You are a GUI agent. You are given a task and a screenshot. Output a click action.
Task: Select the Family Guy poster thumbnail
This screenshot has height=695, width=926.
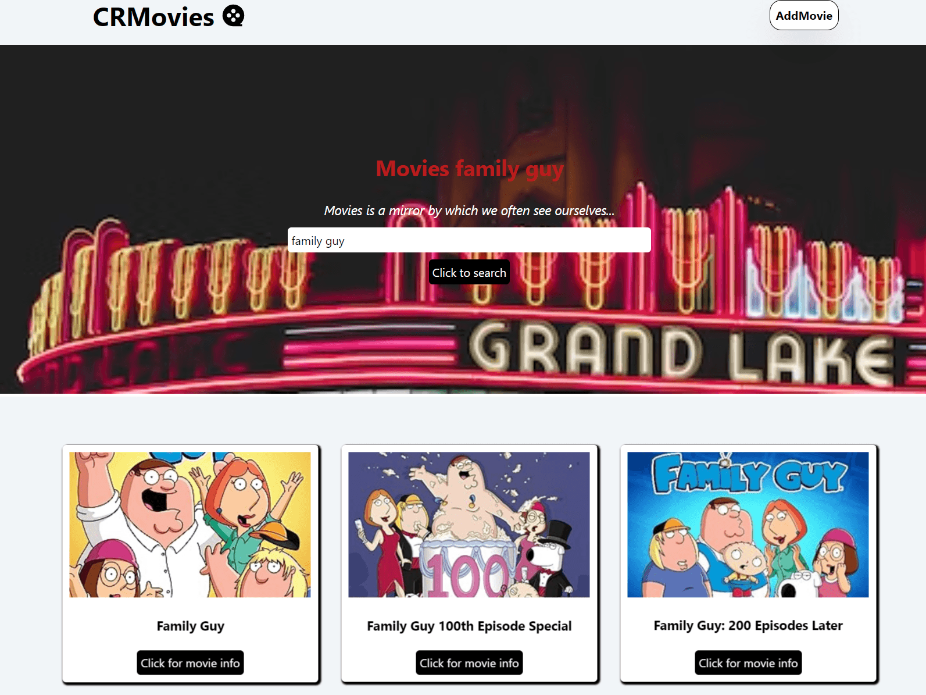[x=190, y=525]
